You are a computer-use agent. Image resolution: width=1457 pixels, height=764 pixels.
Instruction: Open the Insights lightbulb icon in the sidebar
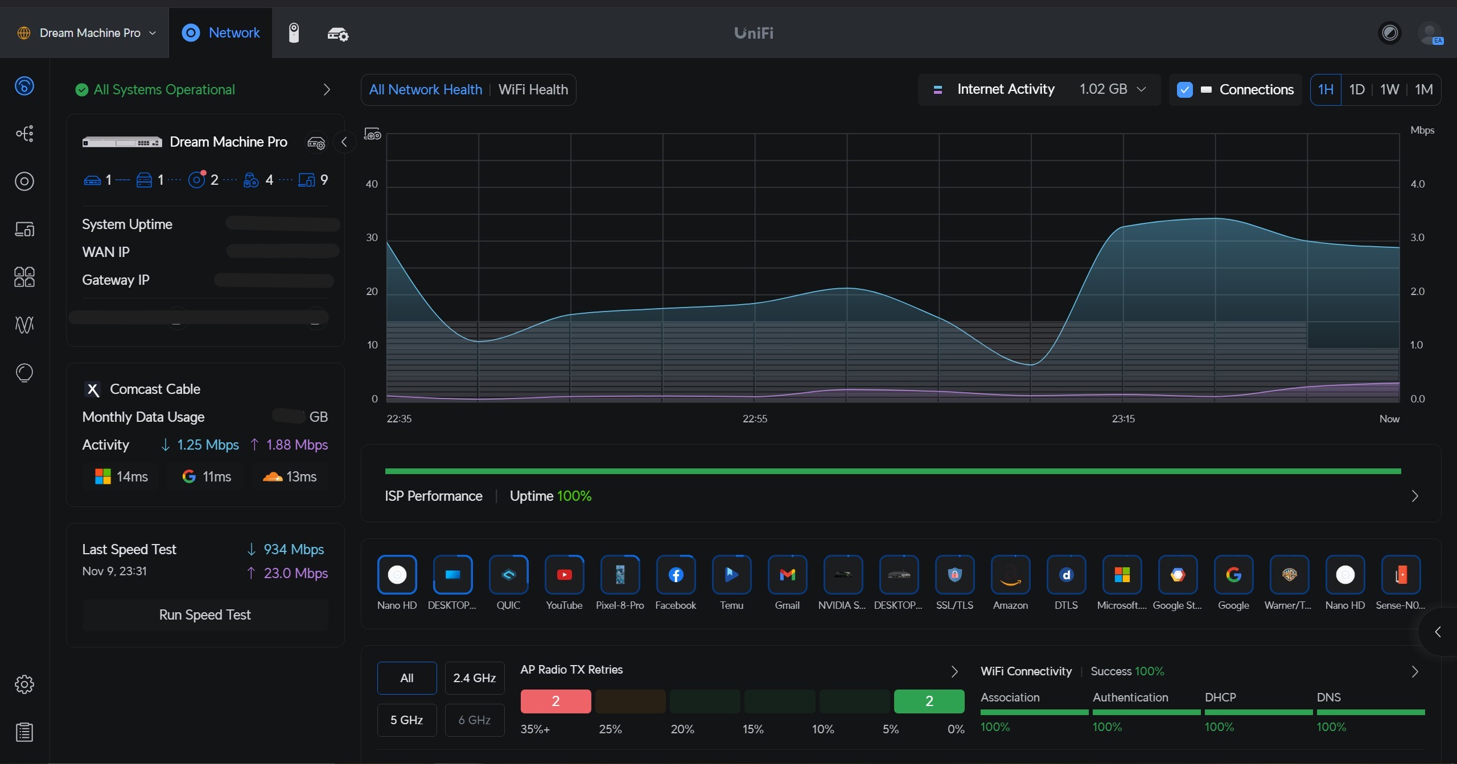coord(24,373)
